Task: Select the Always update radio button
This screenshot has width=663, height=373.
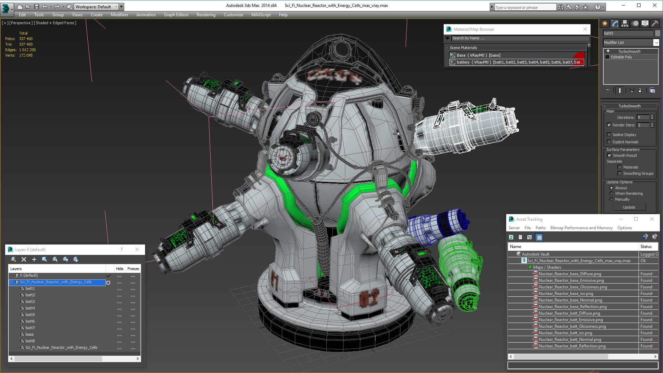Action: [x=611, y=188]
